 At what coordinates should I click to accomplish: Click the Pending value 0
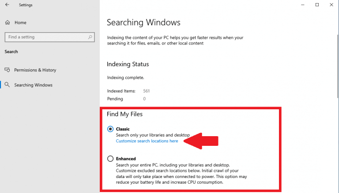144,99
